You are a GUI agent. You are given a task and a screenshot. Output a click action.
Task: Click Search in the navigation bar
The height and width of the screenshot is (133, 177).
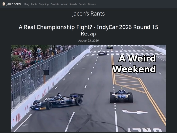pyautogui.click(x=73, y=4)
